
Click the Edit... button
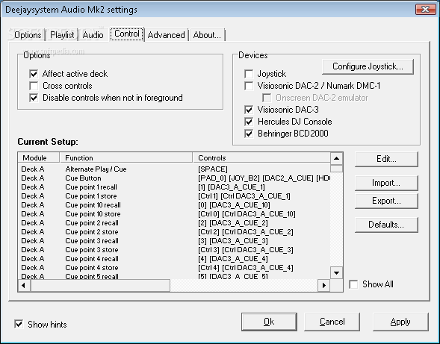click(x=386, y=159)
